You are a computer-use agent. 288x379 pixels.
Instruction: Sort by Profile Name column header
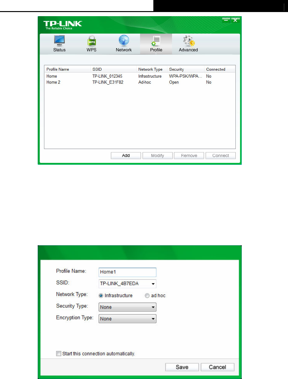tap(67, 69)
